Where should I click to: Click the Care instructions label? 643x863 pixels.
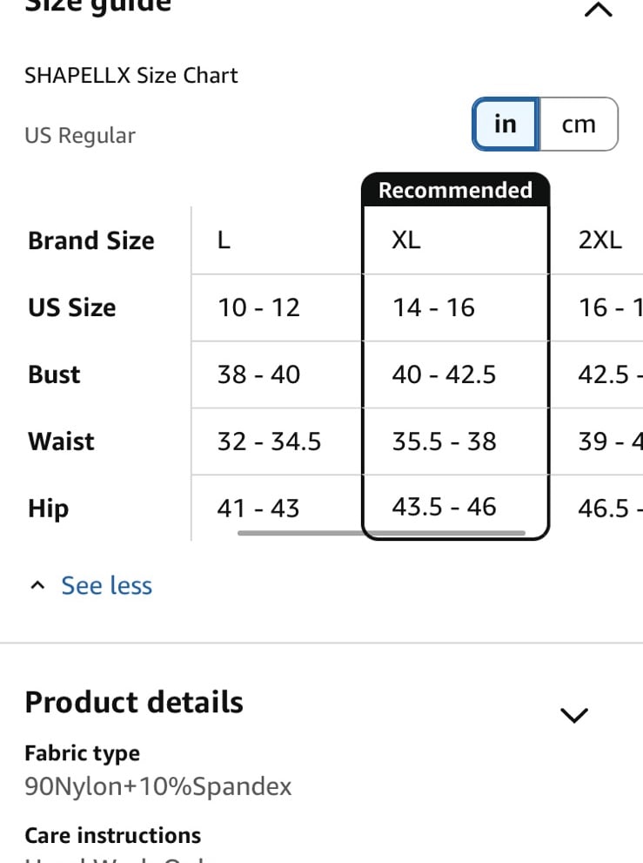point(113,835)
